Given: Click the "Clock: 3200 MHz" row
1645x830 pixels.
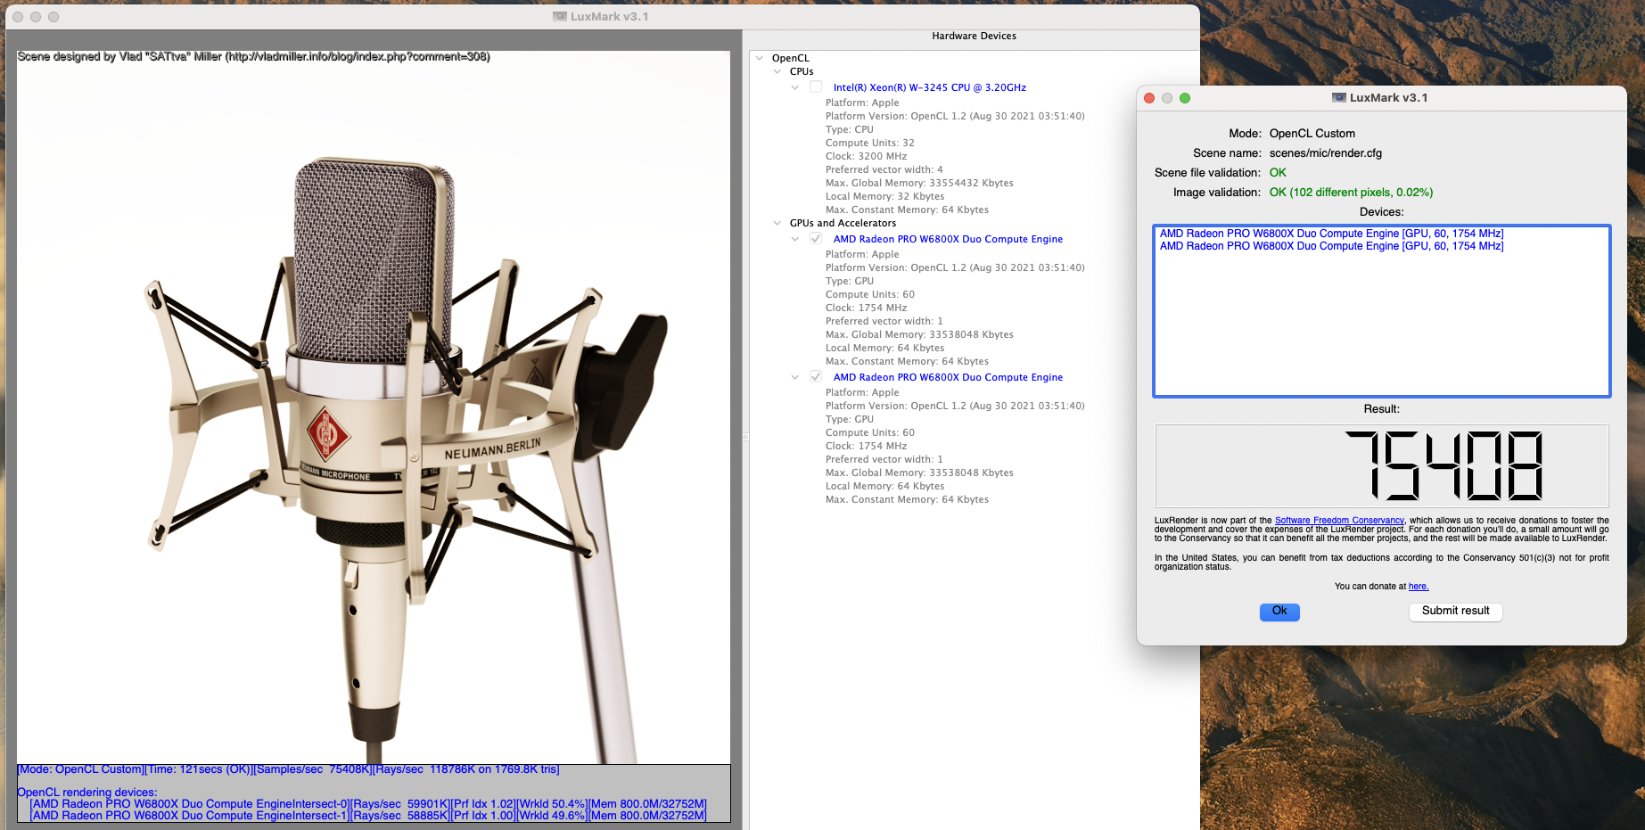Looking at the screenshot, I should click(866, 156).
